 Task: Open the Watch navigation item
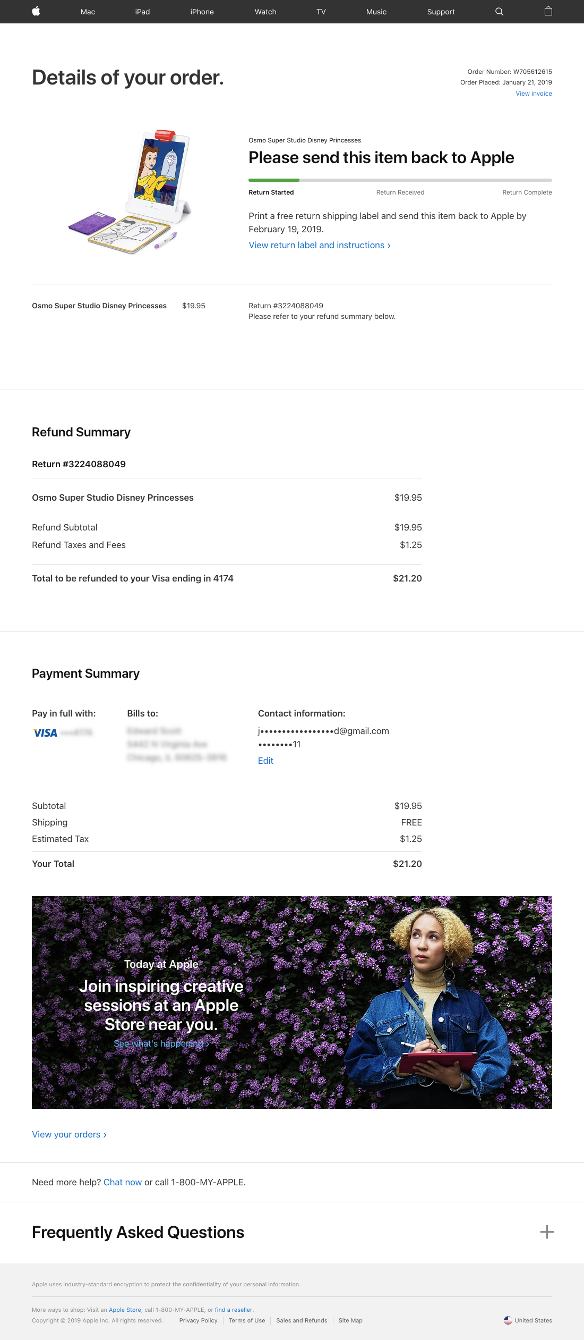coord(265,12)
